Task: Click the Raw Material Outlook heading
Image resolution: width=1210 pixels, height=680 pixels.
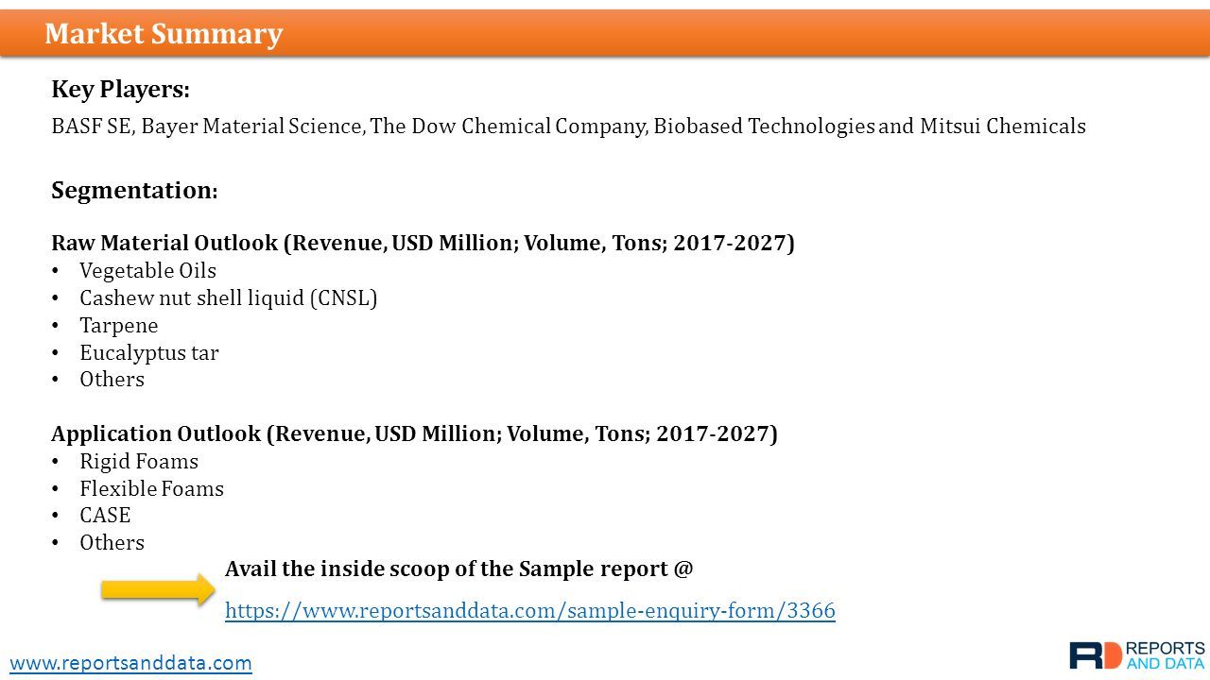Action: point(423,244)
